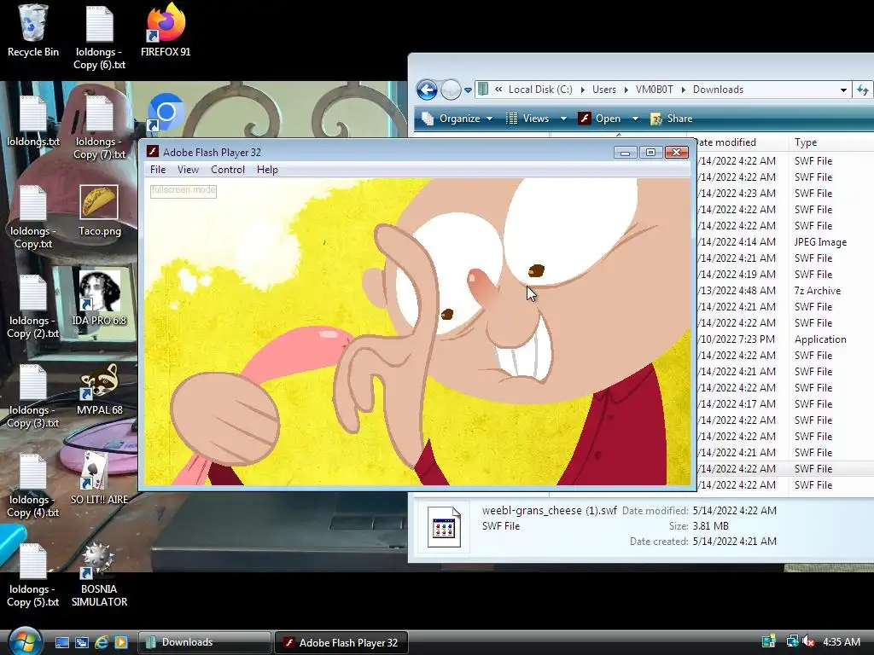The height and width of the screenshot is (655, 874).
Task: Click Open with Flash button in Explorer
Action: [x=600, y=119]
